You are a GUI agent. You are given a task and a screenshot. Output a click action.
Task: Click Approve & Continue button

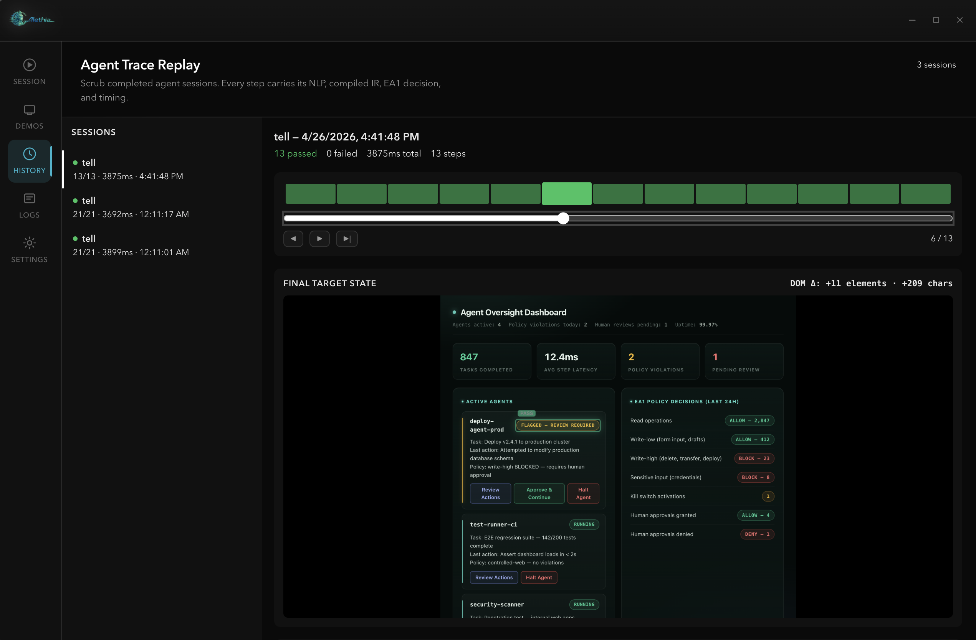(x=539, y=493)
